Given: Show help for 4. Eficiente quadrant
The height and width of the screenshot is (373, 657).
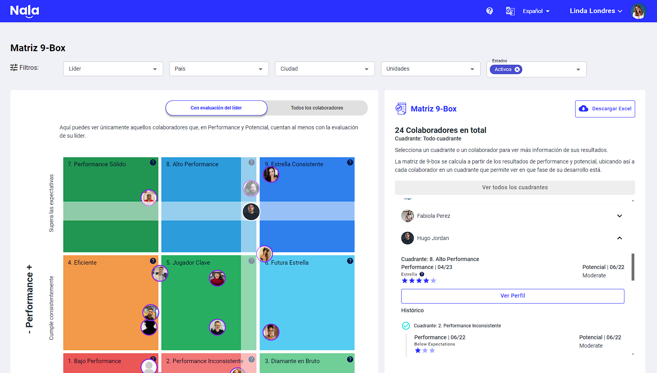Looking at the screenshot, I should click(153, 261).
